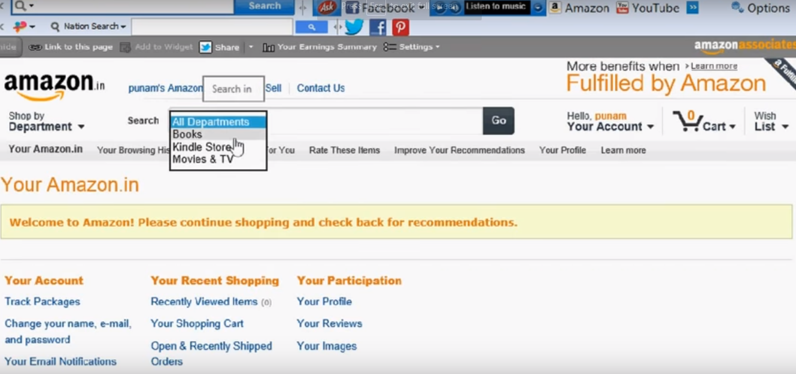Open the Share dropdown arrow
Image resolution: width=796 pixels, height=374 pixels.
click(251, 47)
